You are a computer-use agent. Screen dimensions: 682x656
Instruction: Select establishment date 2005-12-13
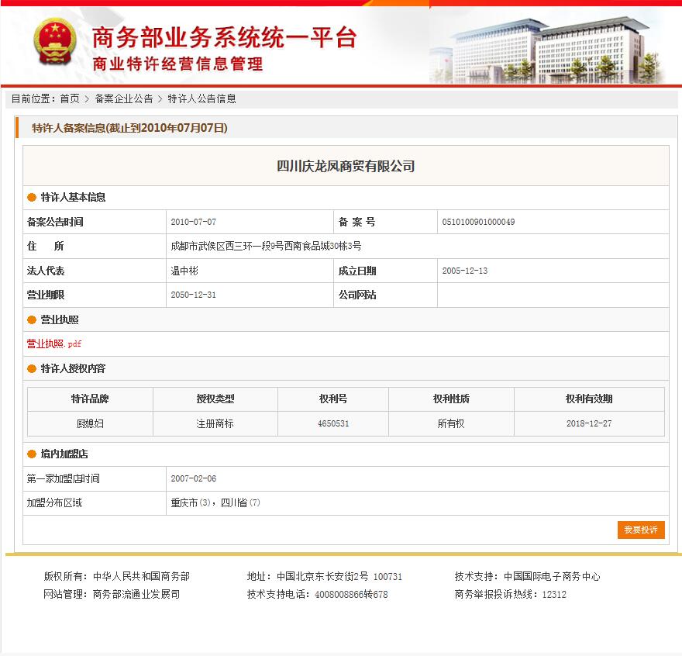point(465,271)
